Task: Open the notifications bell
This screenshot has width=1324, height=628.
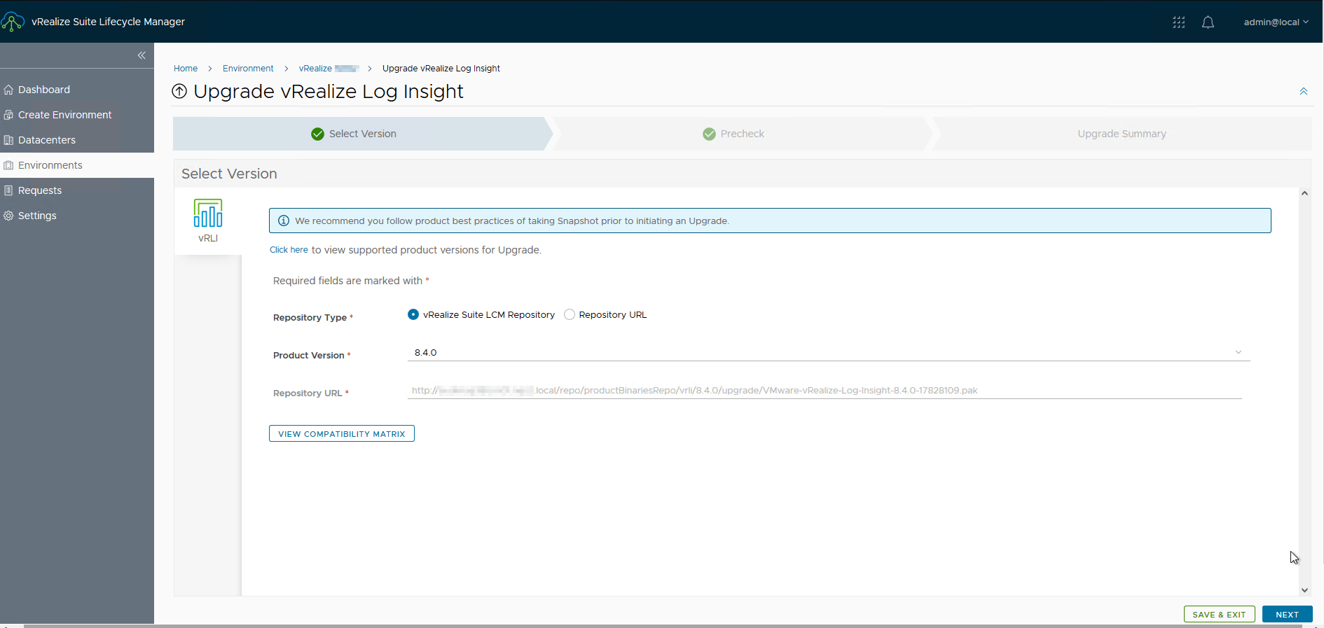Action: pos(1208,22)
